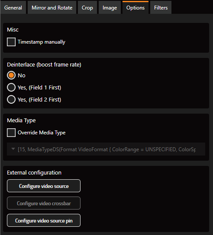Switch to the General tab
Image resolution: width=213 pixels, height=235 pixels.
(13, 7)
